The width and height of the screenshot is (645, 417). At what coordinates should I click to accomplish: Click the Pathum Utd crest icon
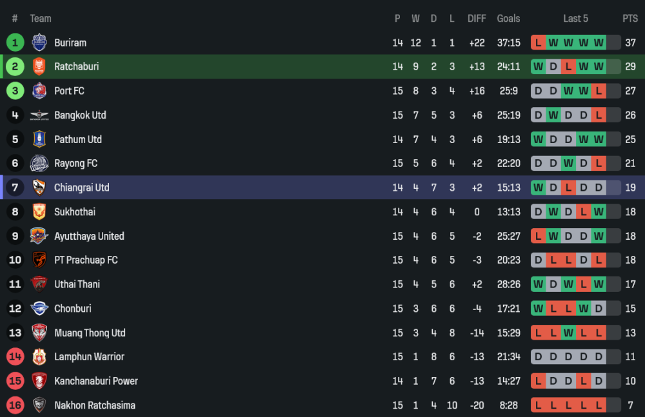(39, 139)
